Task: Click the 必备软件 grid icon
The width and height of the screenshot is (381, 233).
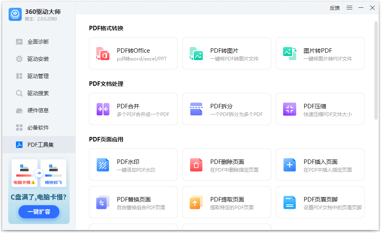Action: (19, 128)
